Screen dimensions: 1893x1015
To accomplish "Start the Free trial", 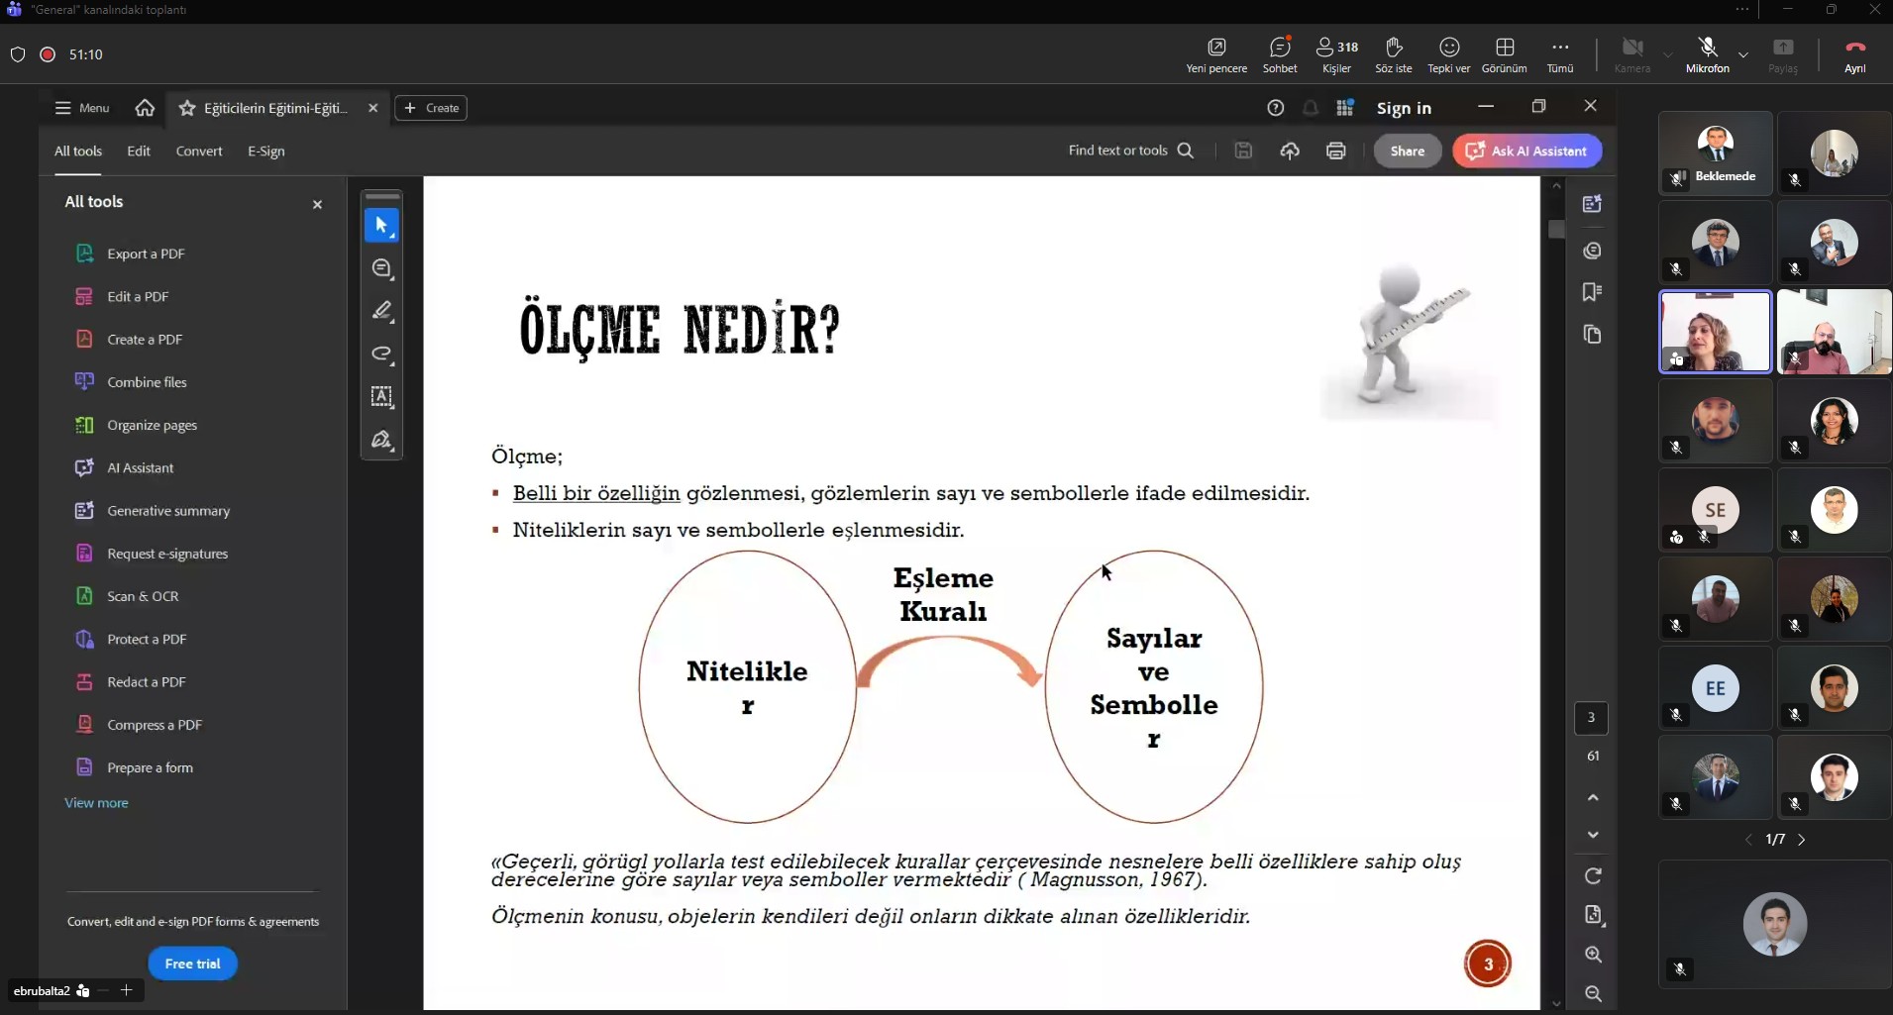I will point(193,963).
